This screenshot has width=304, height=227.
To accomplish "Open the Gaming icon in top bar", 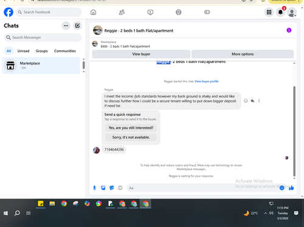I will 207,12.
